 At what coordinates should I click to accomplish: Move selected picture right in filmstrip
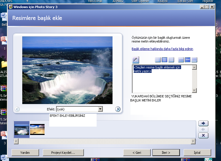(203, 123)
